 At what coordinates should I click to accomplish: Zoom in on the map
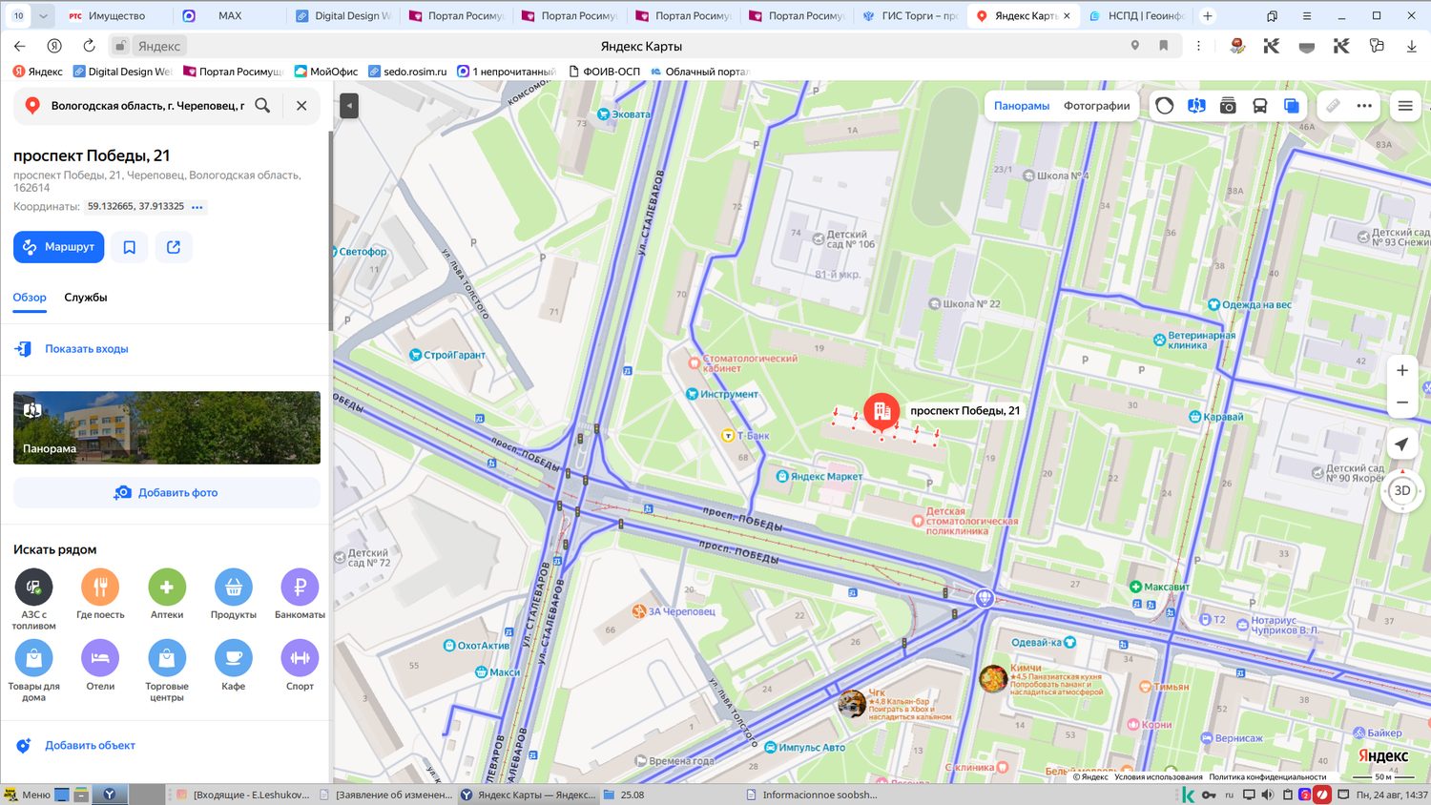point(1402,370)
